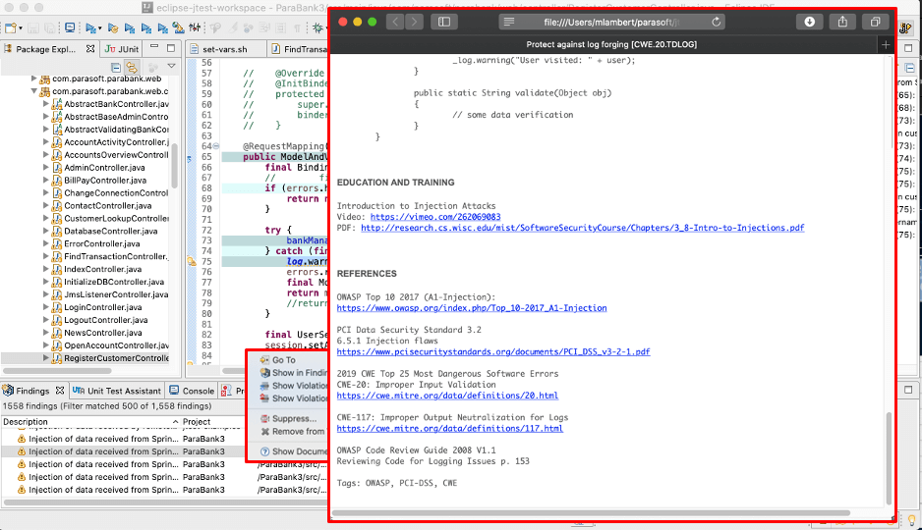
Task: Expand LoginController.java tree node
Action: pos(46,307)
